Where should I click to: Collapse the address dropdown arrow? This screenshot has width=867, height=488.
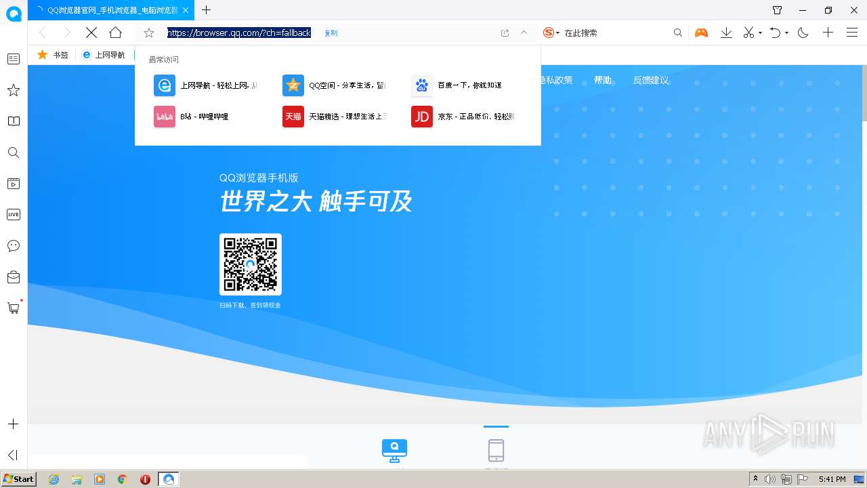524,33
